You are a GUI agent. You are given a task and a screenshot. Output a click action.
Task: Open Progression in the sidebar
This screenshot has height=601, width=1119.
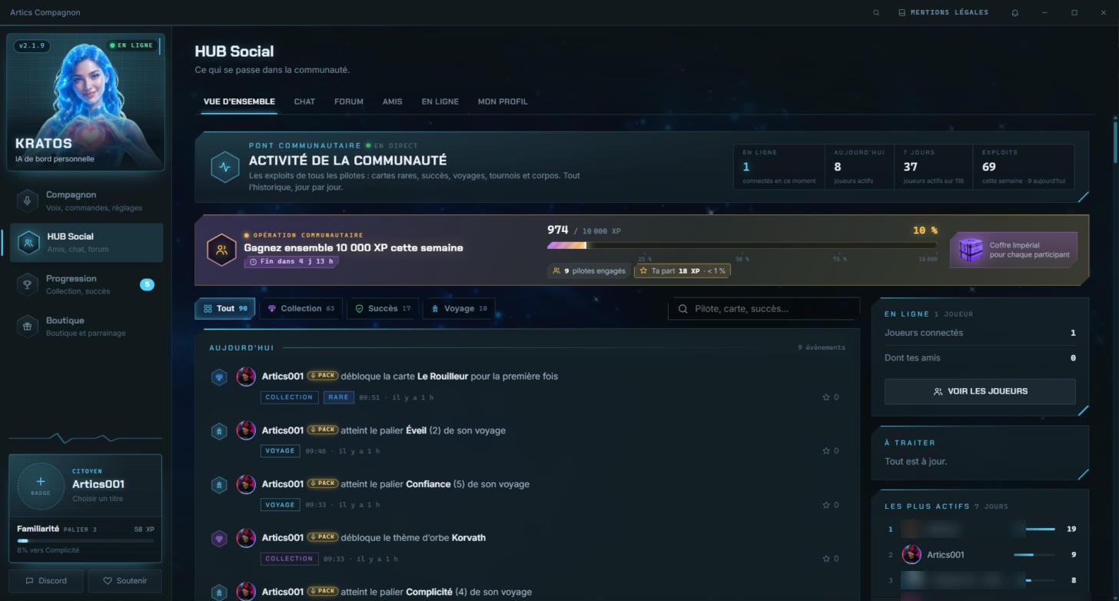point(86,284)
